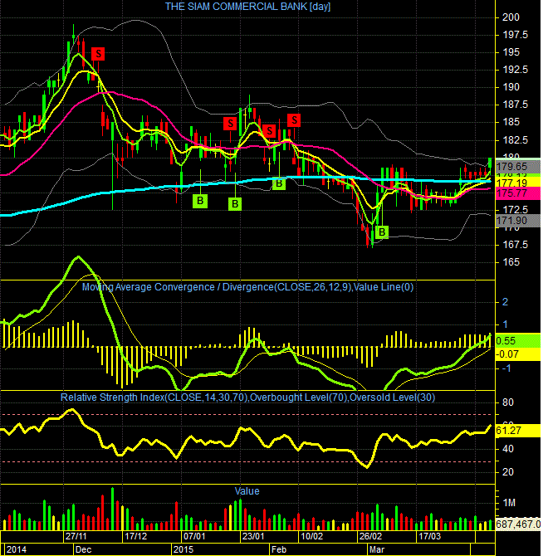The height and width of the screenshot is (556, 548).
Task: Select the B buy marker at the March low
Action: click(382, 232)
